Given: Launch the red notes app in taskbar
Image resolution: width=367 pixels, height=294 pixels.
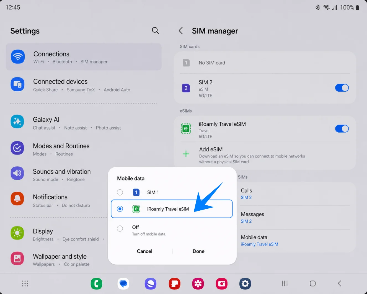Looking at the screenshot, I should [175, 284].
